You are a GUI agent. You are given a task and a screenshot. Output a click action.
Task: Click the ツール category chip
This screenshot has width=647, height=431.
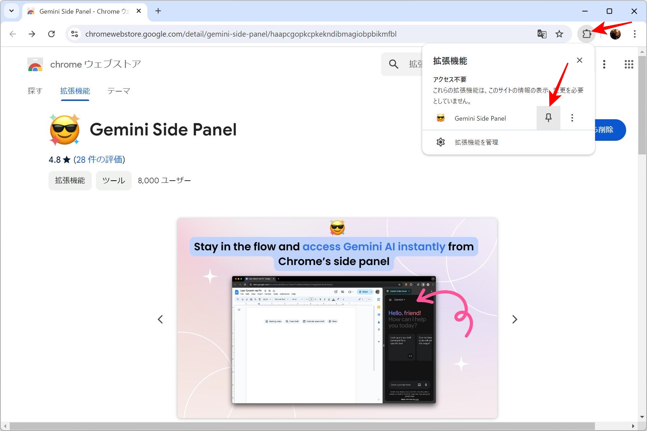pos(114,180)
